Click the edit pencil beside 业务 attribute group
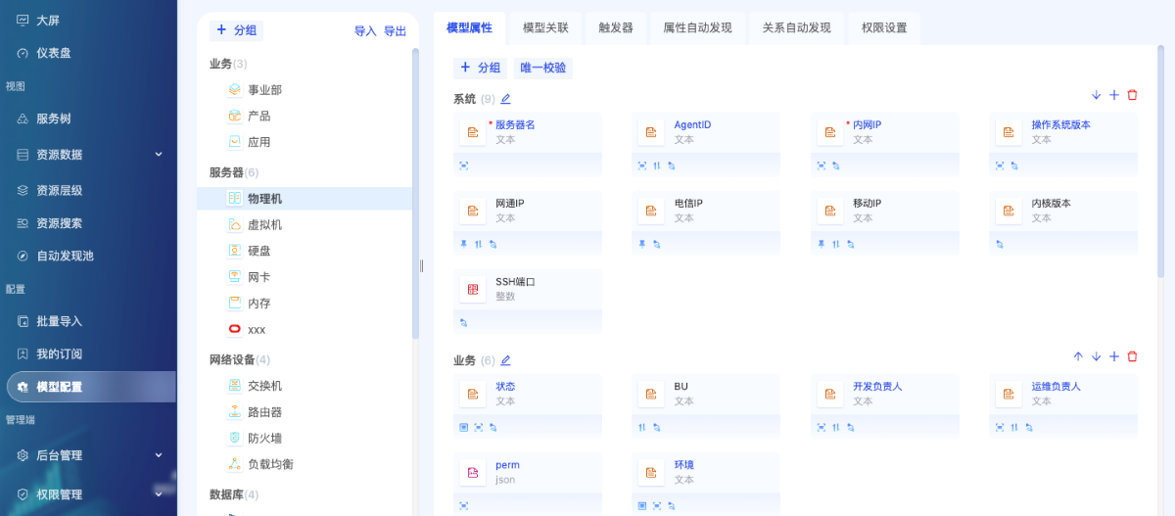This screenshot has height=516, width=1175. tap(505, 360)
